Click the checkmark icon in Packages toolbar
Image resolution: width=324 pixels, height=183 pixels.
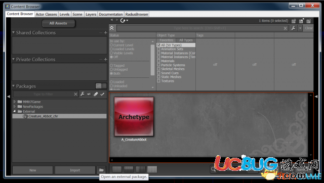[x=102, y=94]
